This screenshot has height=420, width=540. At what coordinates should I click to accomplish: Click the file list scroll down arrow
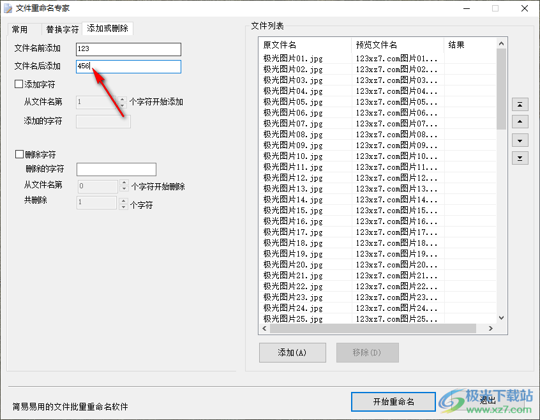[501, 318]
